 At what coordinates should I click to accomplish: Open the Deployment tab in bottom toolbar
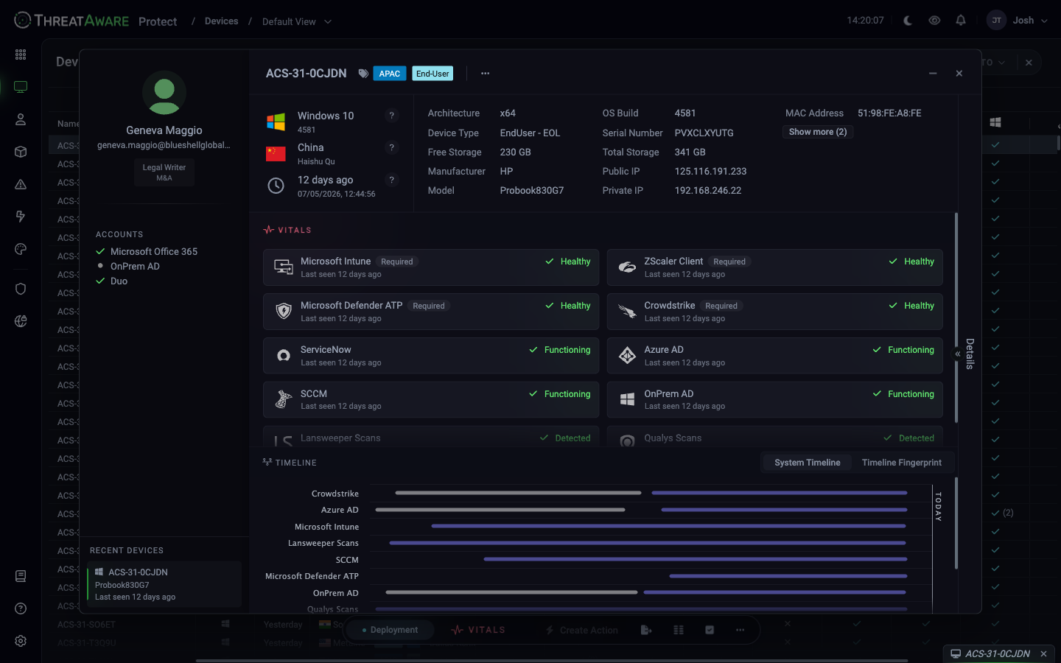point(390,630)
